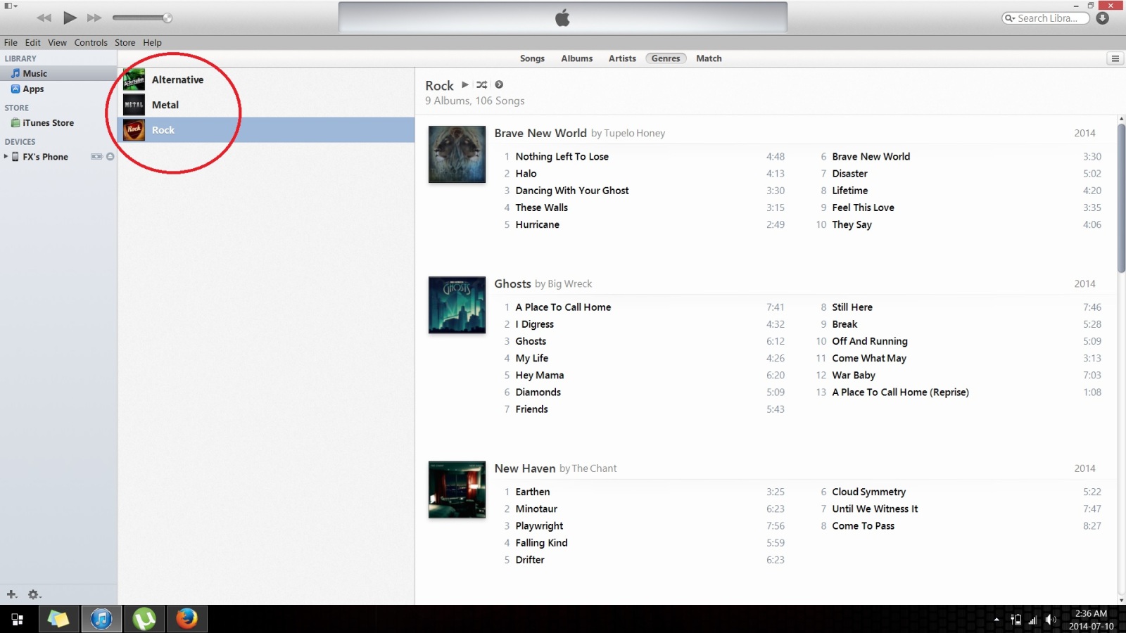This screenshot has width=1126, height=633.
Task: Eject FX's Phone with the eject icon
Action: tap(110, 156)
